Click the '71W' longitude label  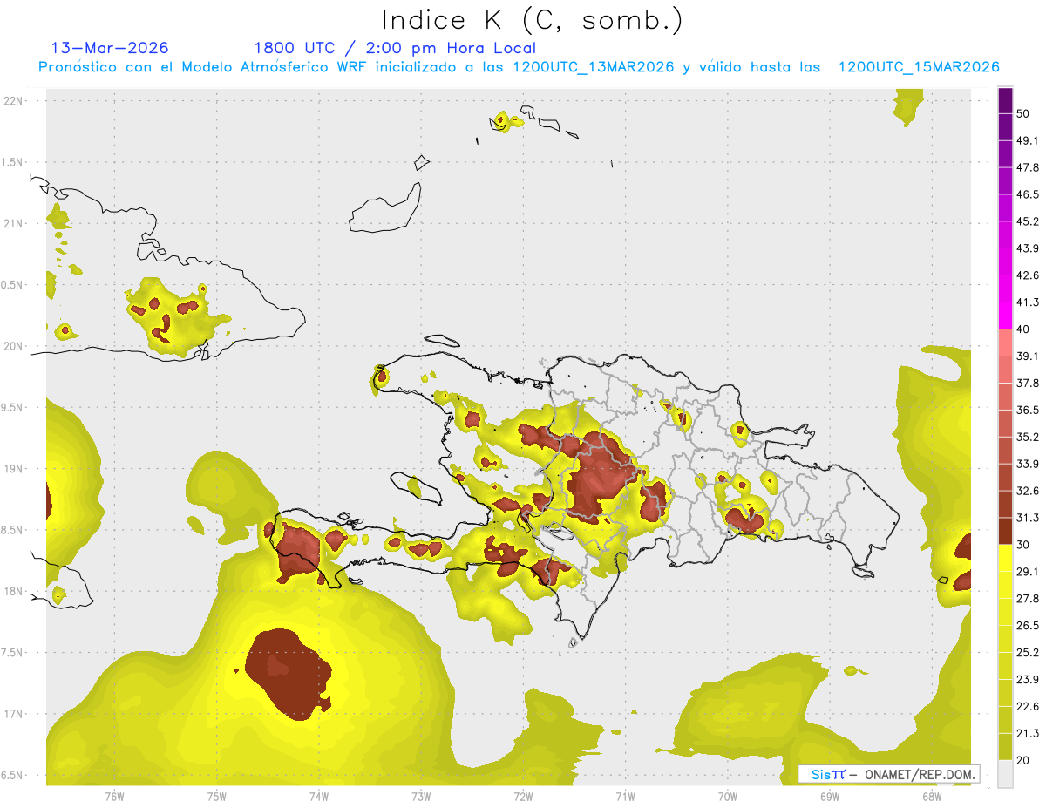pos(625,796)
